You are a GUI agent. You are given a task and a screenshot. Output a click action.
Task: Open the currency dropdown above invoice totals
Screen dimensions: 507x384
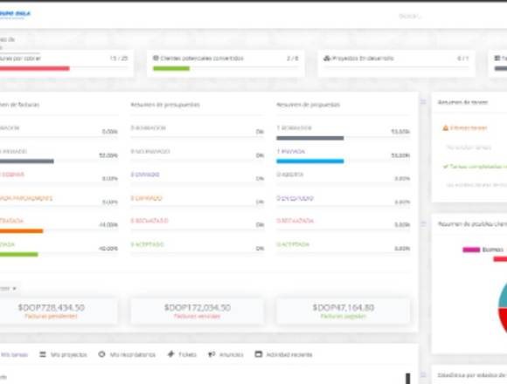(x=8, y=288)
